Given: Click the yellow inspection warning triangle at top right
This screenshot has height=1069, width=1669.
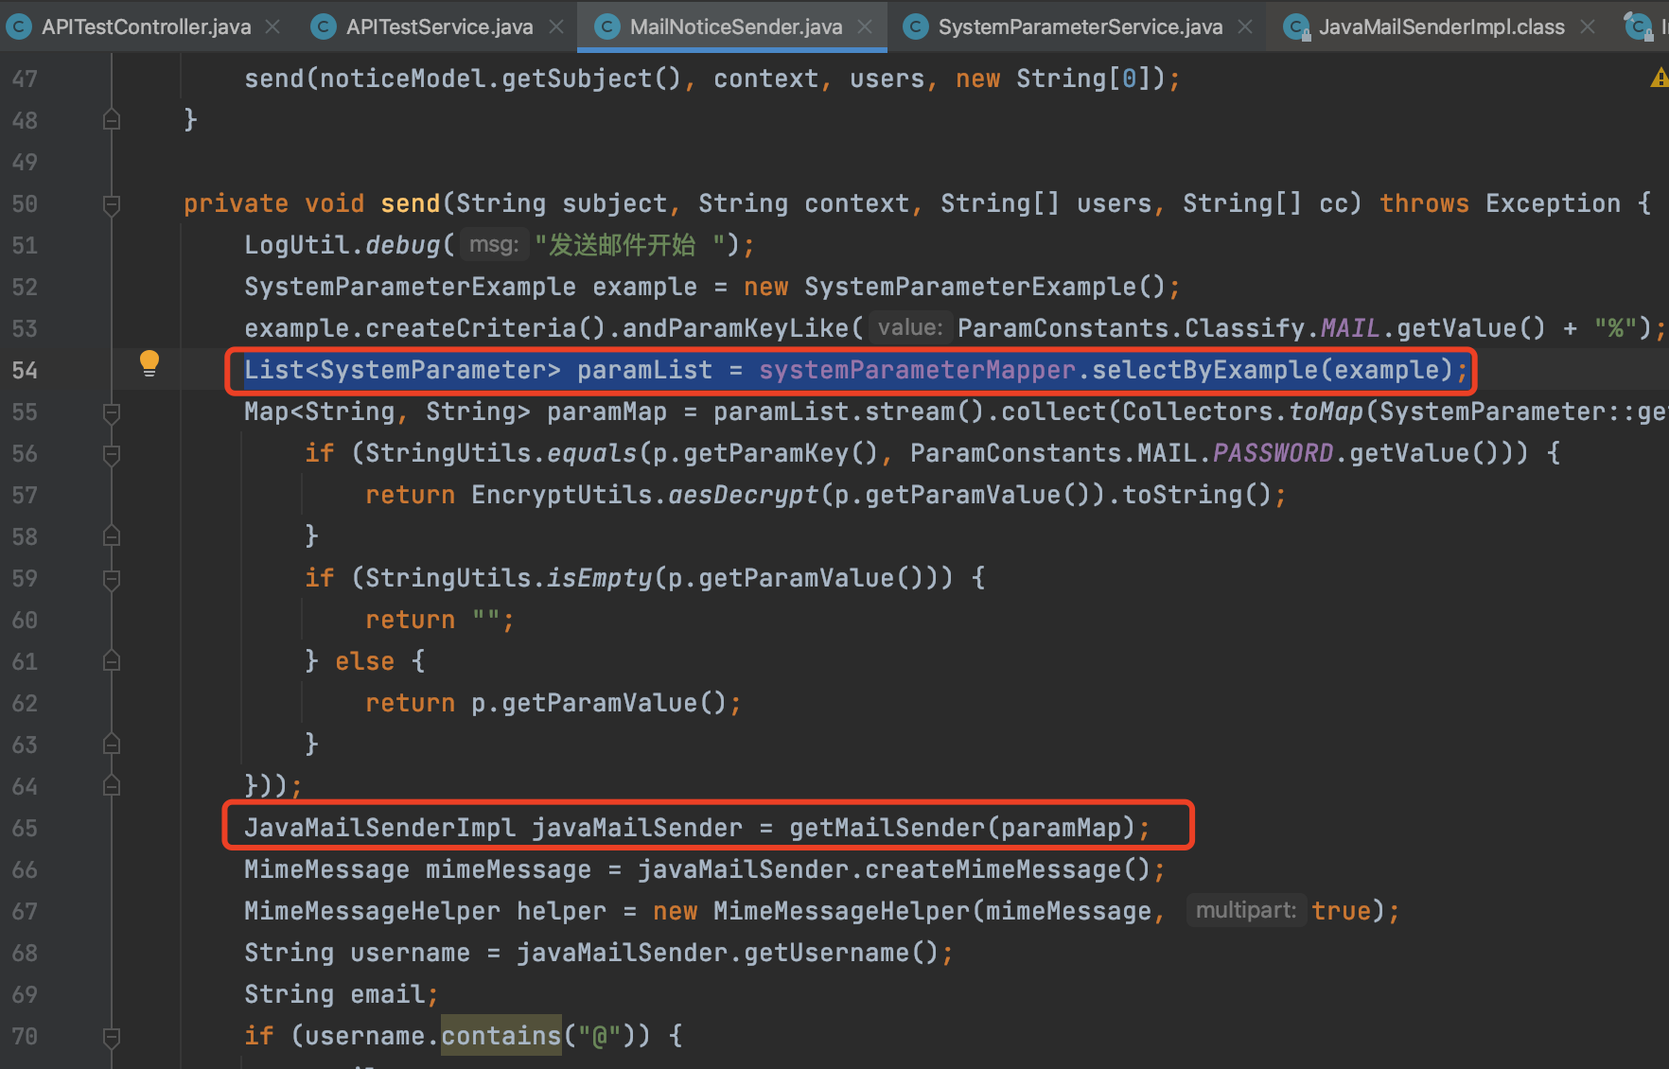Looking at the screenshot, I should point(1658,79).
